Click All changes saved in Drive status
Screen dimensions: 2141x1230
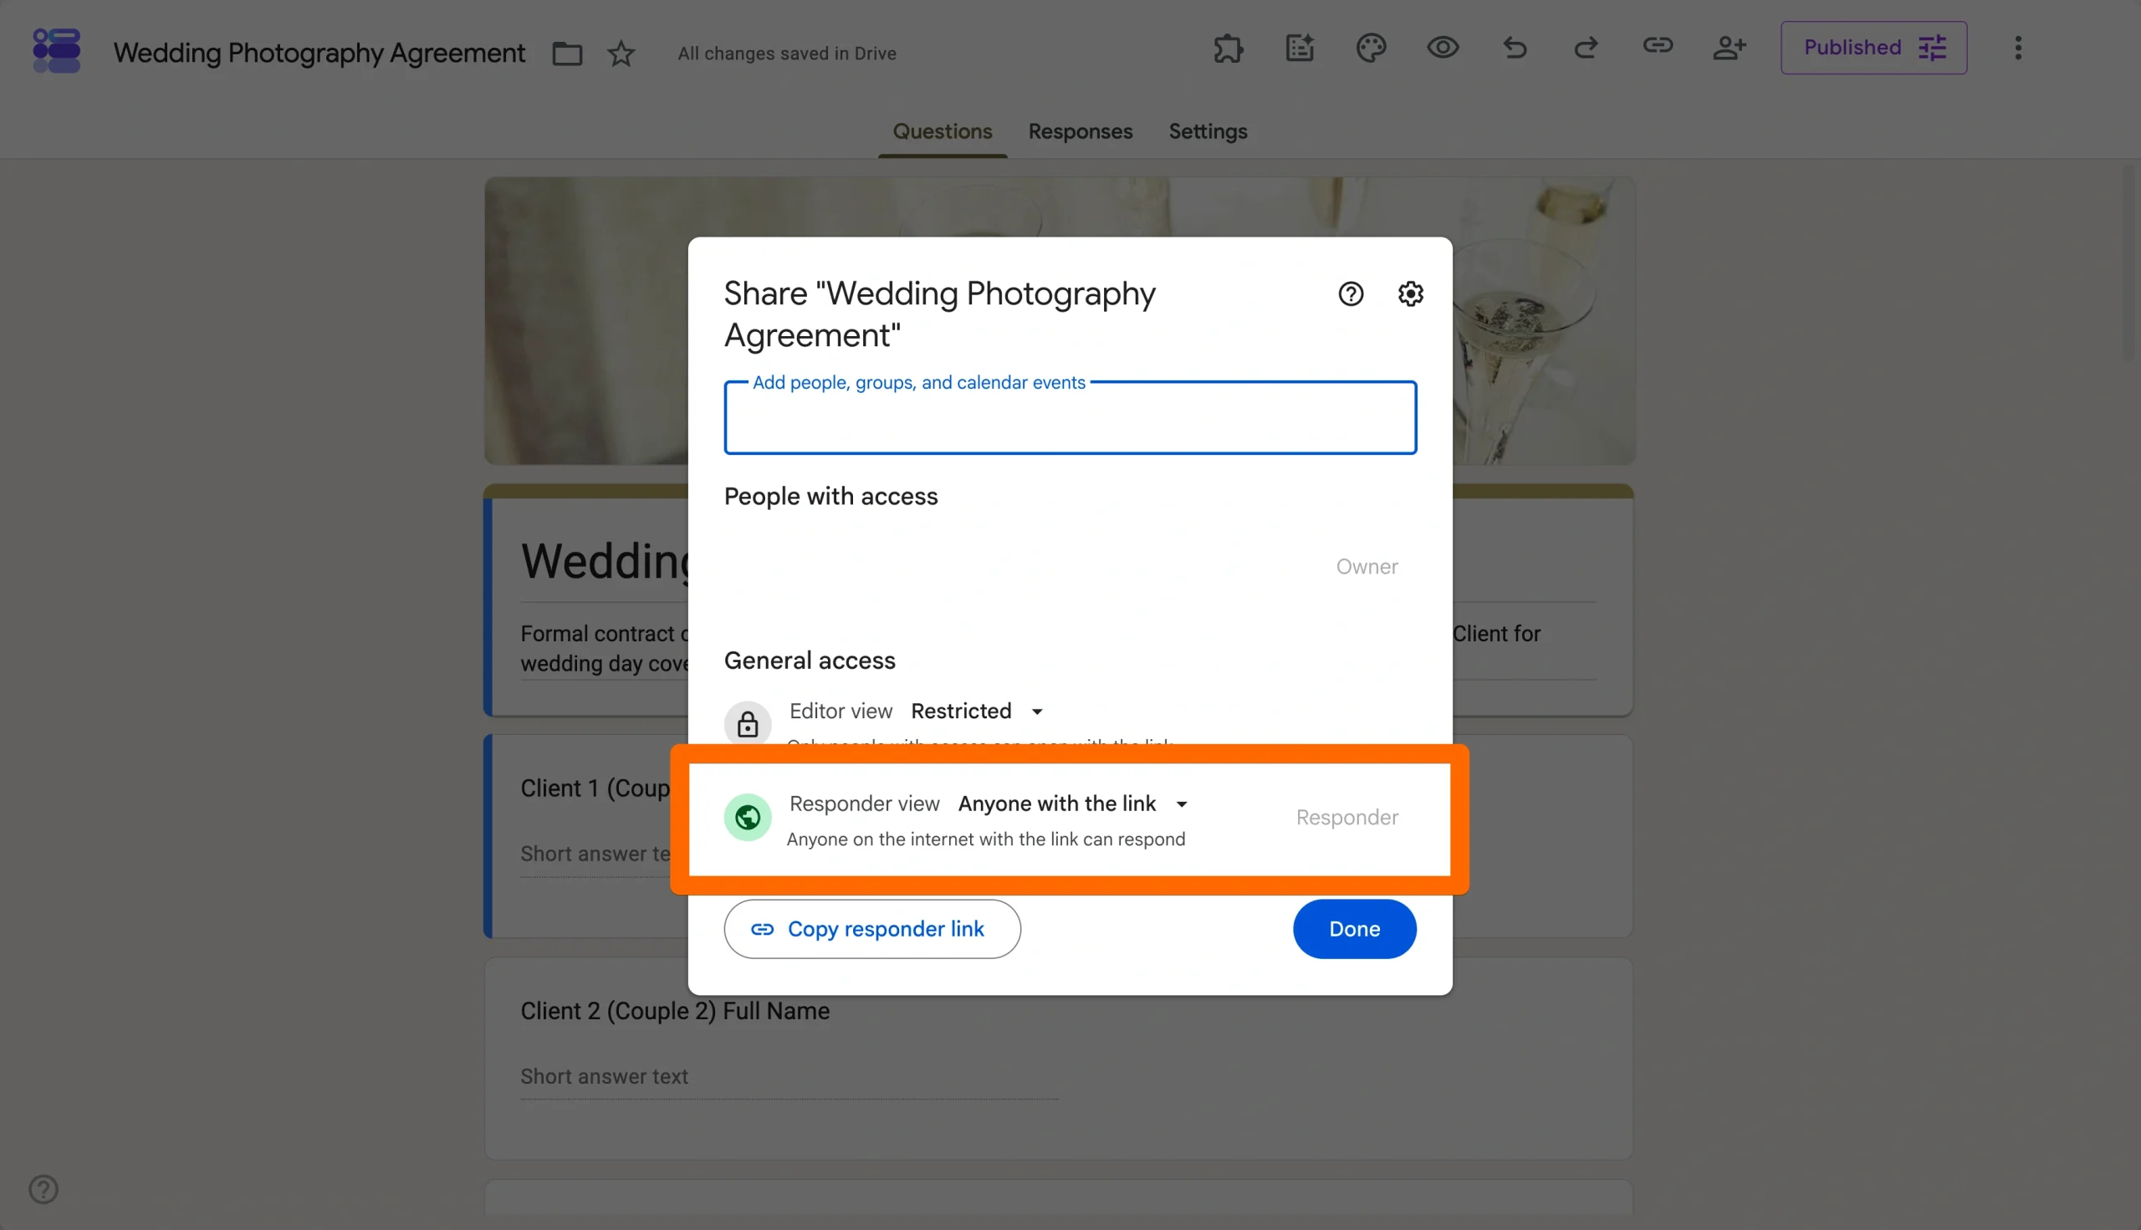[786, 54]
